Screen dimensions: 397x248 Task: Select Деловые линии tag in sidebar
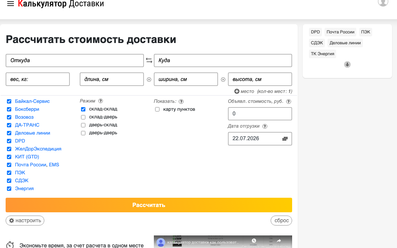pyautogui.click(x=345, y=43)
